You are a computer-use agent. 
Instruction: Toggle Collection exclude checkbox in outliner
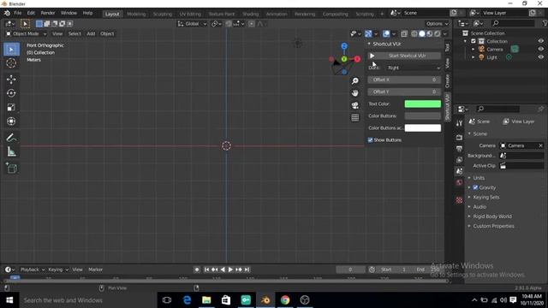click(474, 41)
